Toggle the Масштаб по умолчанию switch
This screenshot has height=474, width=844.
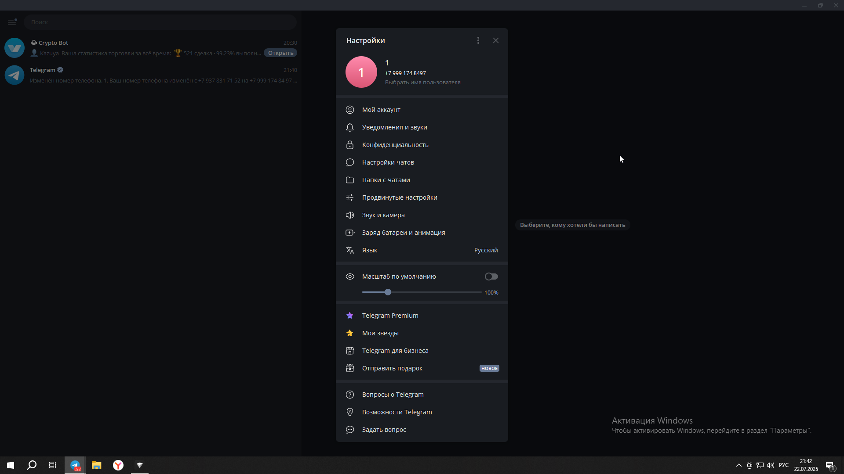[x=491, y=276]
